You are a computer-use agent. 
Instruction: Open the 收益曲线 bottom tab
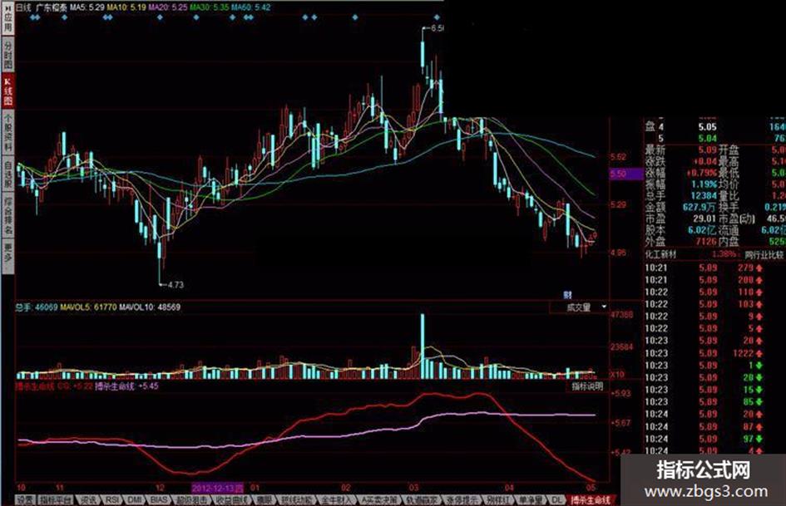[x=231, y=499]
